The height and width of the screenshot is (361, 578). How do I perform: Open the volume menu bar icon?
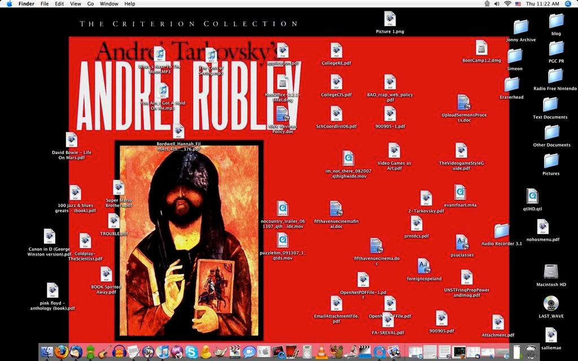click(497, 4)
